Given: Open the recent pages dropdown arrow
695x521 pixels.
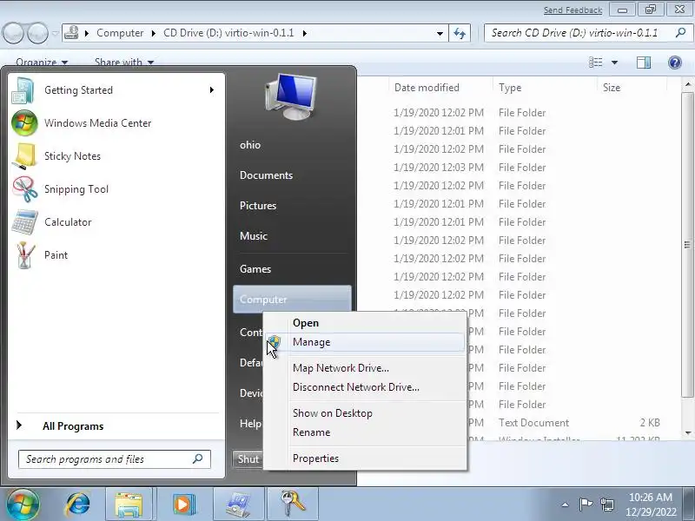Looking at the screenshot, I should (55, 33).
